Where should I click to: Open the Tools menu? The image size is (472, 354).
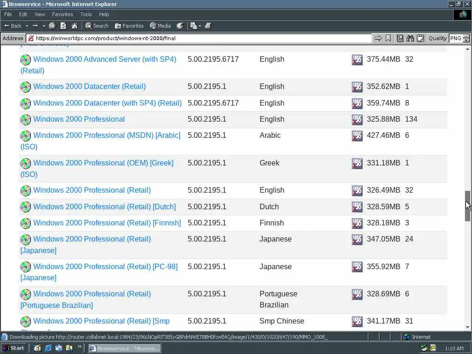[x=86, y=14]
